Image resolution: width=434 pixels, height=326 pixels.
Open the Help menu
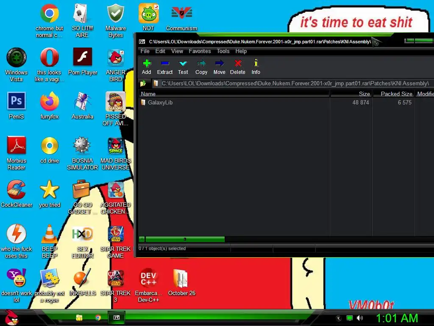click(241, 51)
